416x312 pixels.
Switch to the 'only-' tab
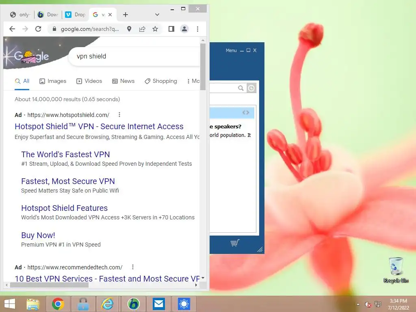point(20,15)
